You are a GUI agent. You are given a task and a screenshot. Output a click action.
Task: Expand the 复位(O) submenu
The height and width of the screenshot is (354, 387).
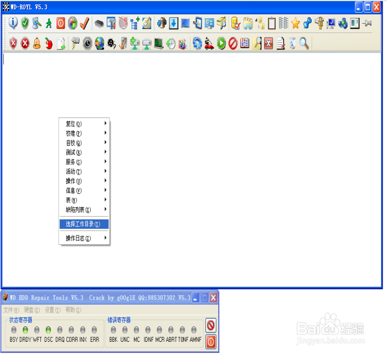tap(84, 124)
